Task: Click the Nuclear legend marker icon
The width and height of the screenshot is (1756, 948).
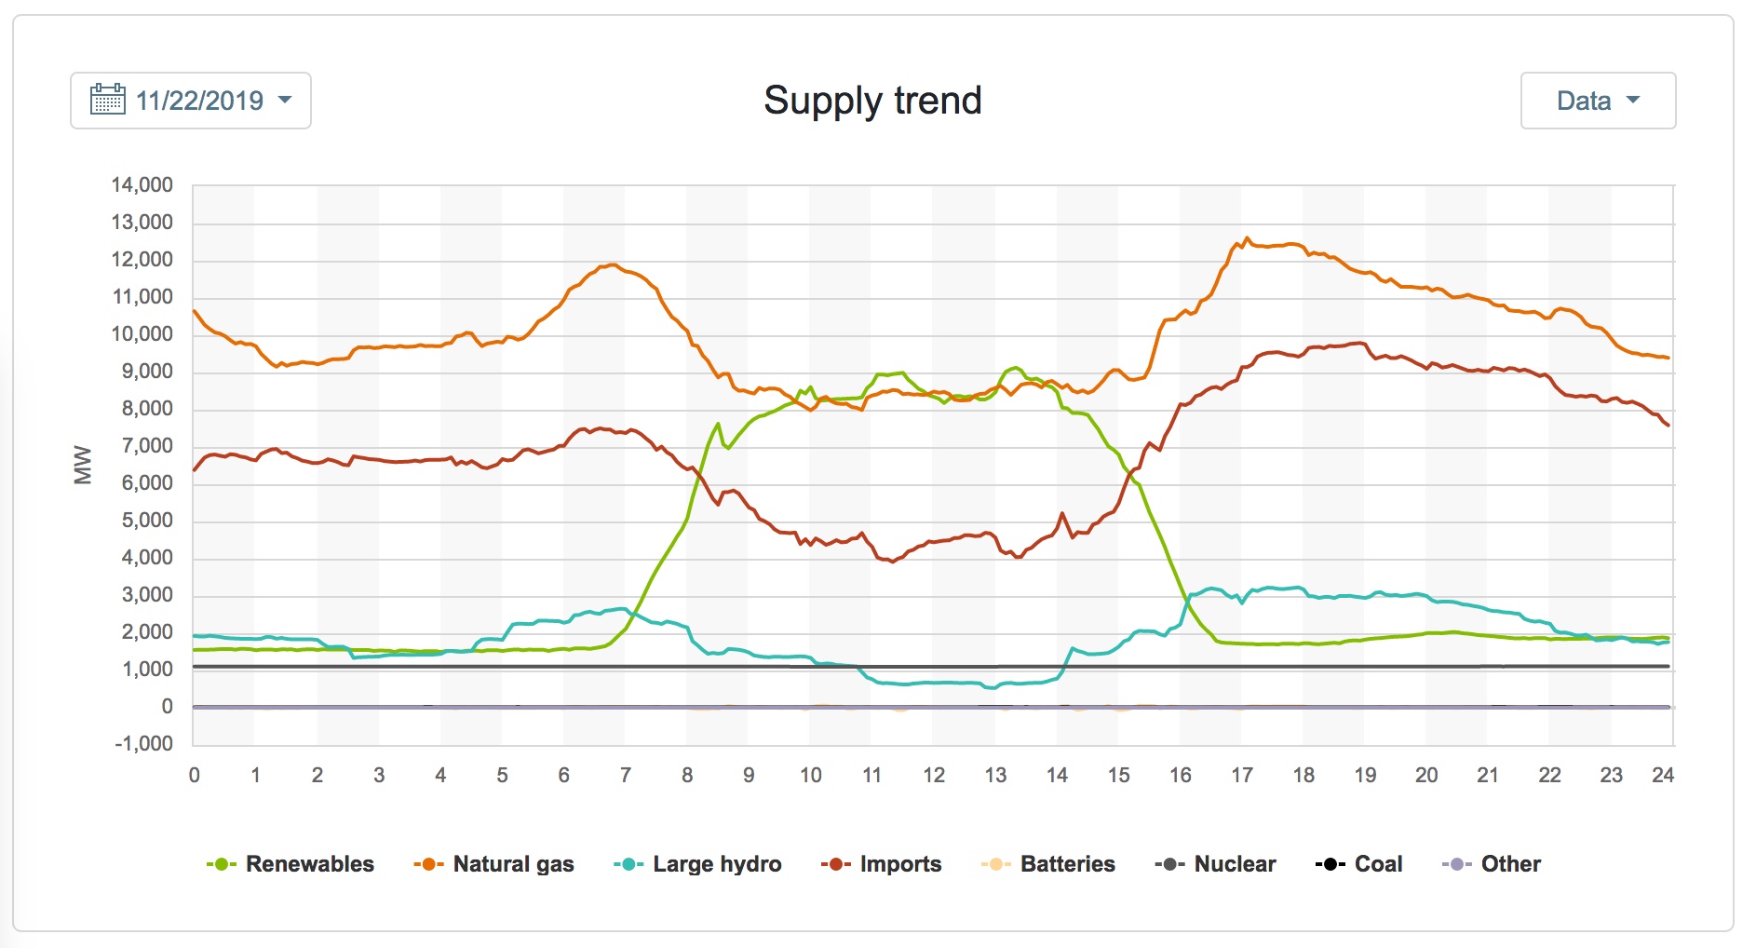Action: tap(1169, 864)
